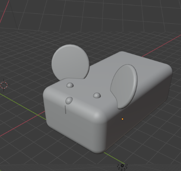The height and width of the screenshot is (171, 181).
Task: Click the thin dark line at top left
Action: 13,15
